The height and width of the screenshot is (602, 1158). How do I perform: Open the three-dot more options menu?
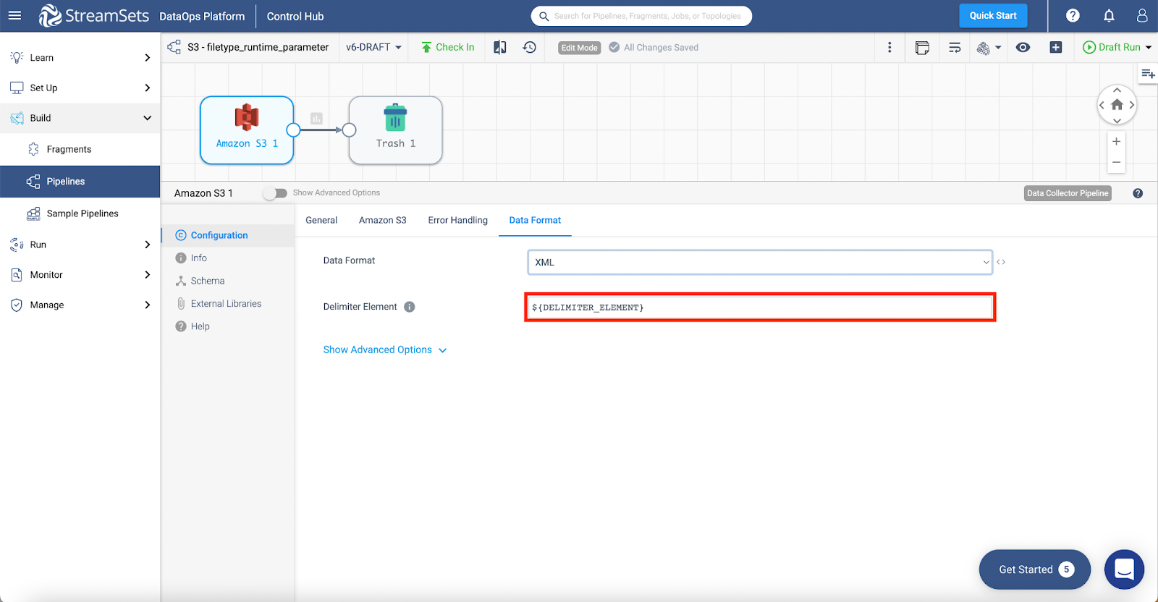889,47
